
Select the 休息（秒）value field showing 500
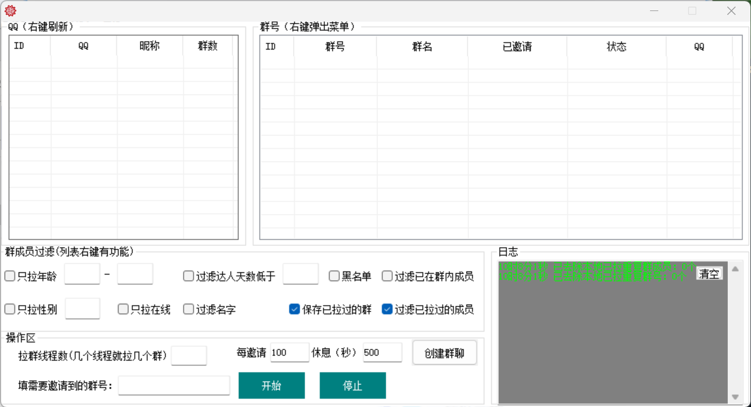[x=382, y=352]
